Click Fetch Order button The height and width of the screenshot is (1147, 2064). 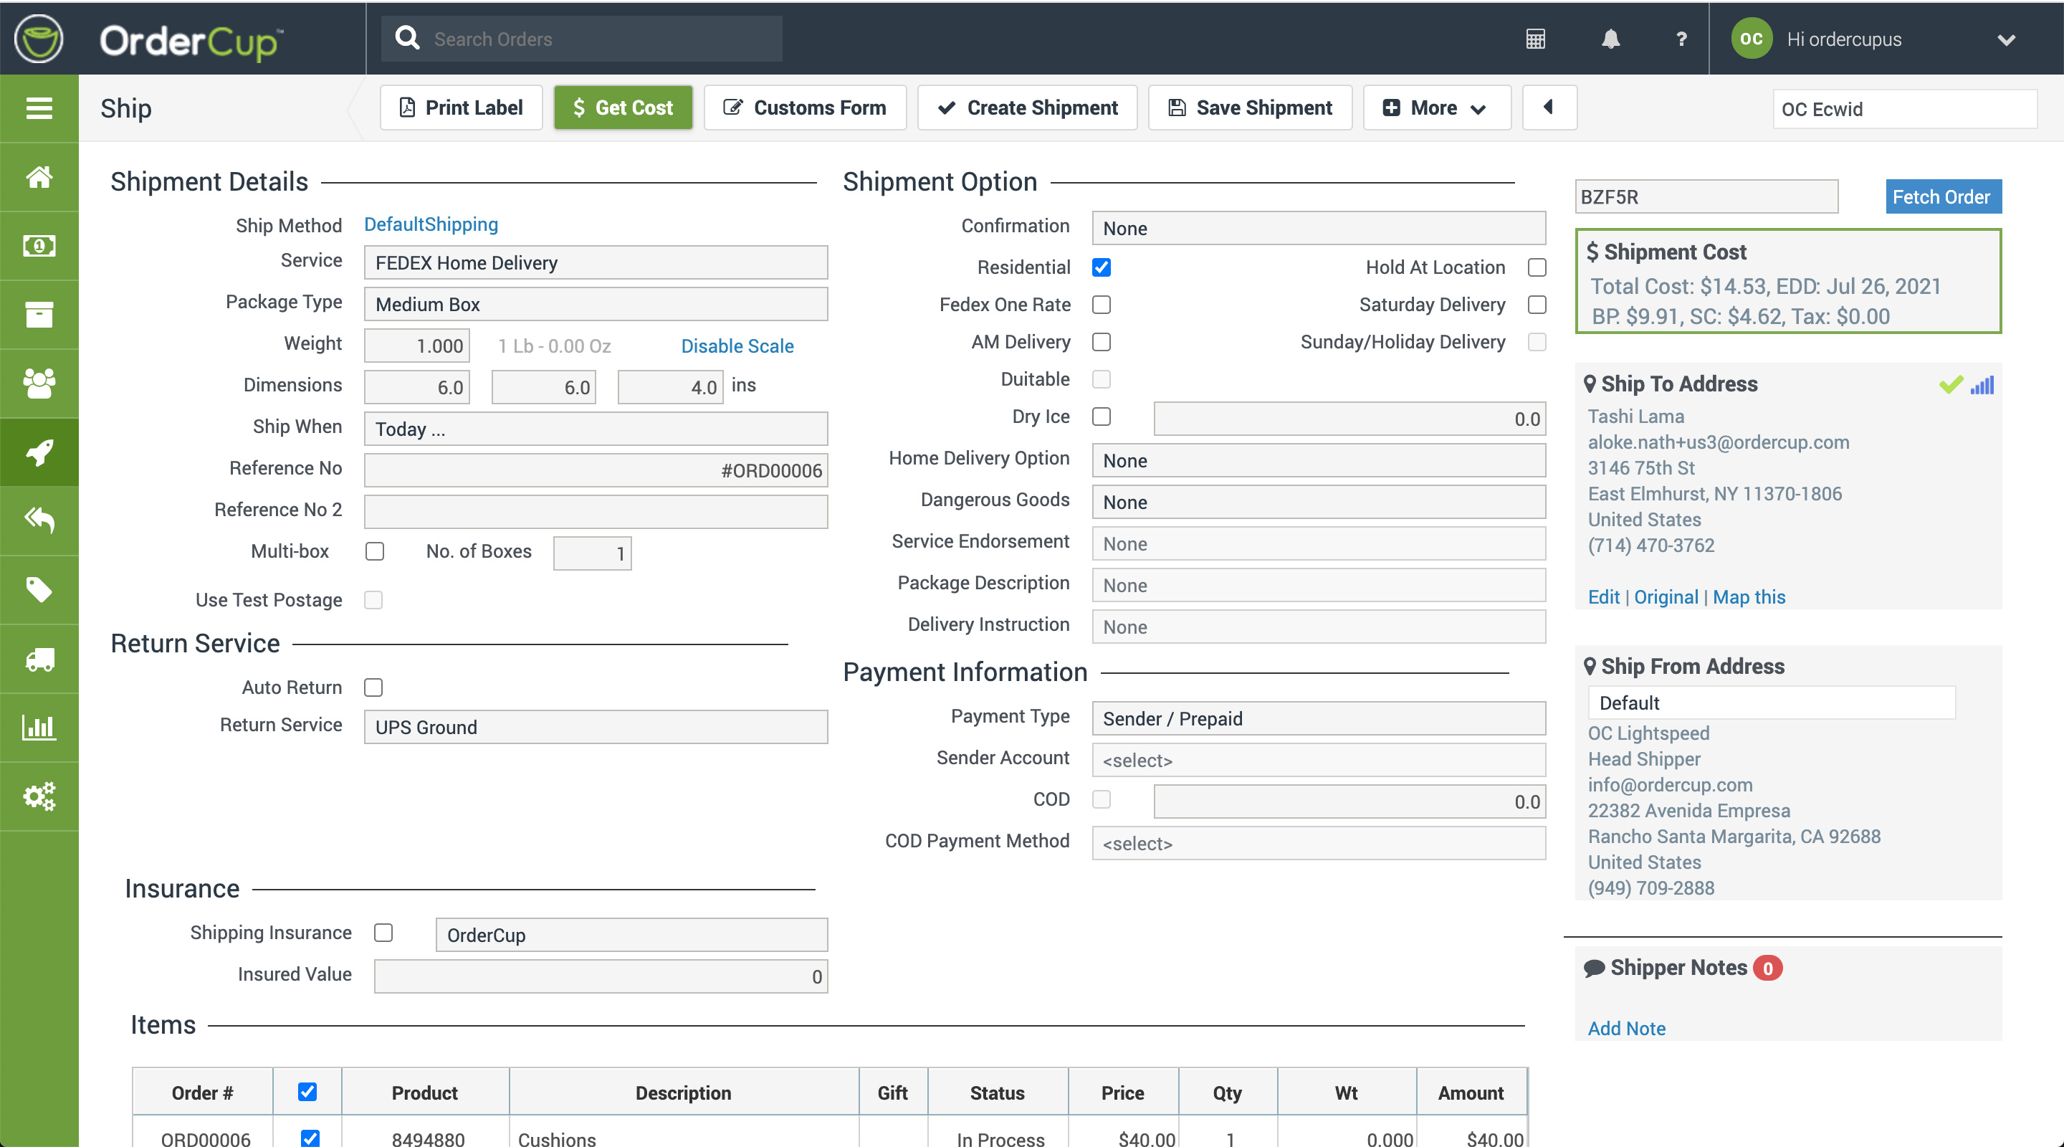point(1942,196)
